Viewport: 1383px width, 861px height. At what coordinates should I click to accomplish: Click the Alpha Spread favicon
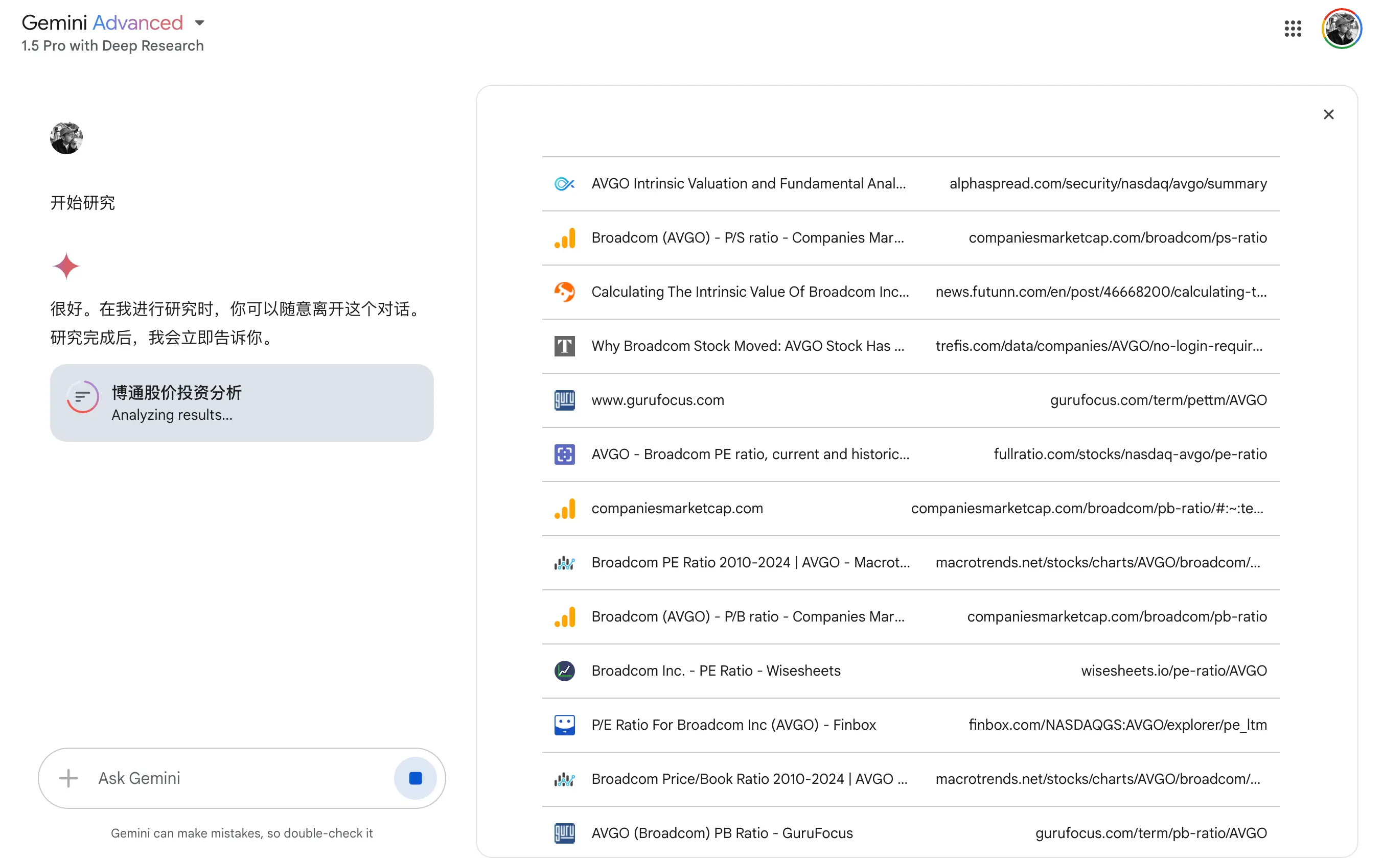pos(564,183)
